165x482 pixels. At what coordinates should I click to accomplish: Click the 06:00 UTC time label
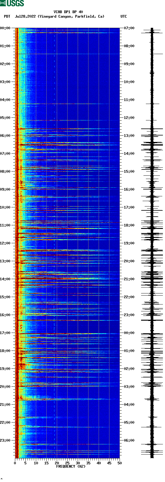point(129,440)
